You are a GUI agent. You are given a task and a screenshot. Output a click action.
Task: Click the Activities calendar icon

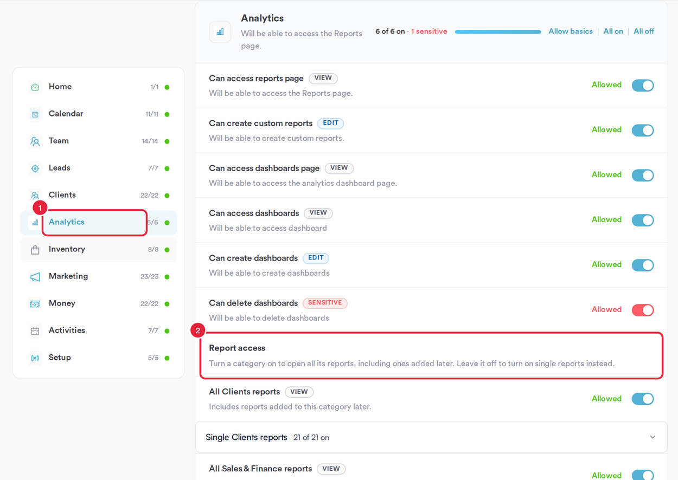click(x=35, y=331)
